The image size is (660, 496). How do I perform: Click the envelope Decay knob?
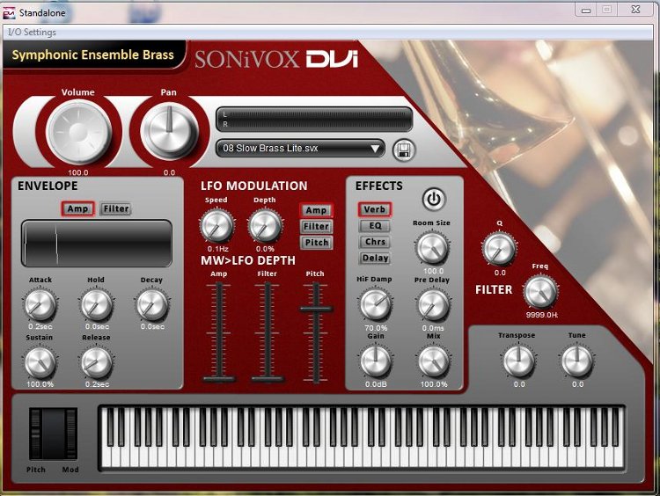(152, 304)
